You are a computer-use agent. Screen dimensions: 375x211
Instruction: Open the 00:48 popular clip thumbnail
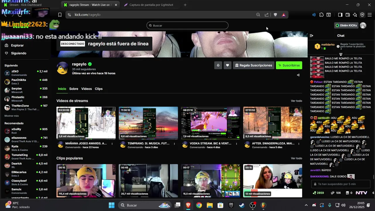pos(148,181)
